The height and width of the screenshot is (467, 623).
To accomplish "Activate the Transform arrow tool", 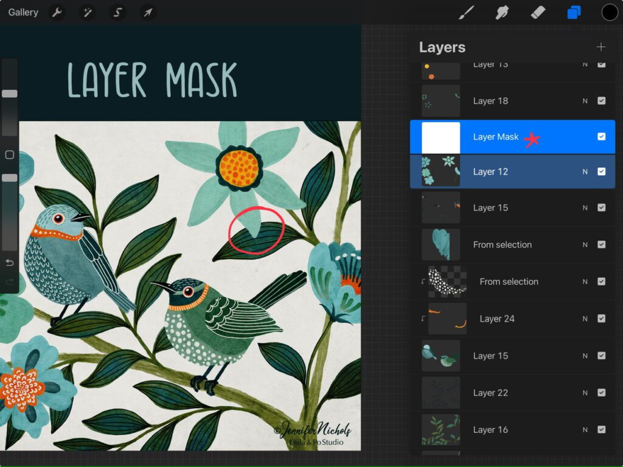I will (148, 12).
